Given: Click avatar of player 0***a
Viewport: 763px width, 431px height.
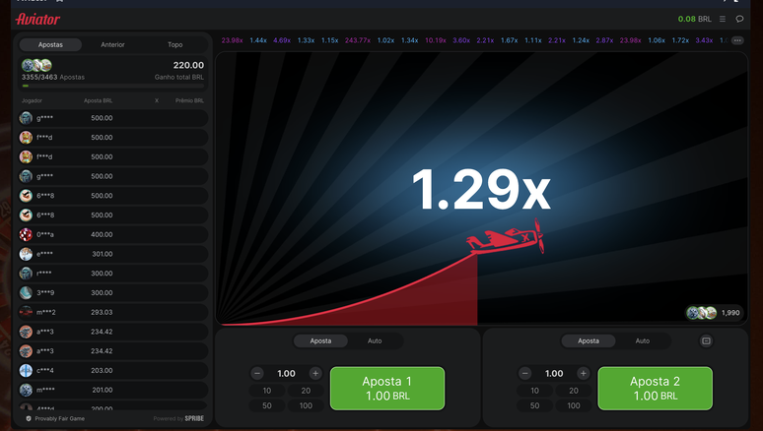Looking at the screenshot, I should pyautogui.click(x=26, y=234).
